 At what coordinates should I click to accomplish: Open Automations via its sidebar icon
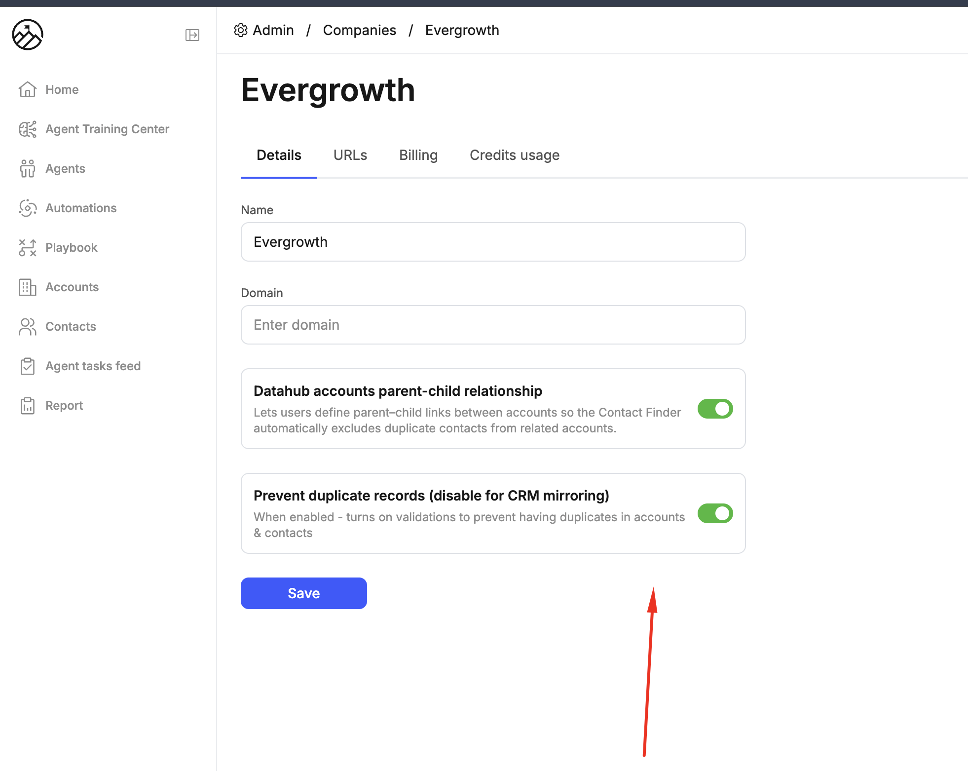click(28, 208)
